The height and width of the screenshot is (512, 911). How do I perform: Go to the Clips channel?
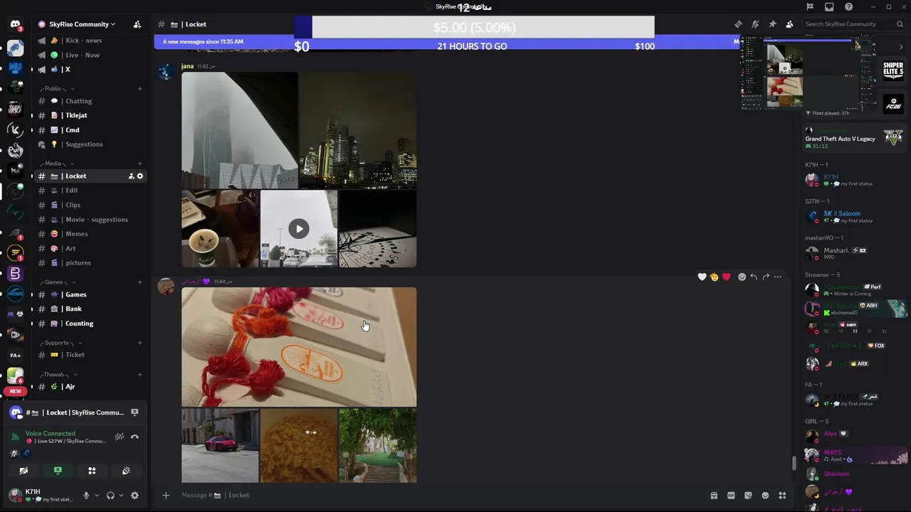pos(89,205)
